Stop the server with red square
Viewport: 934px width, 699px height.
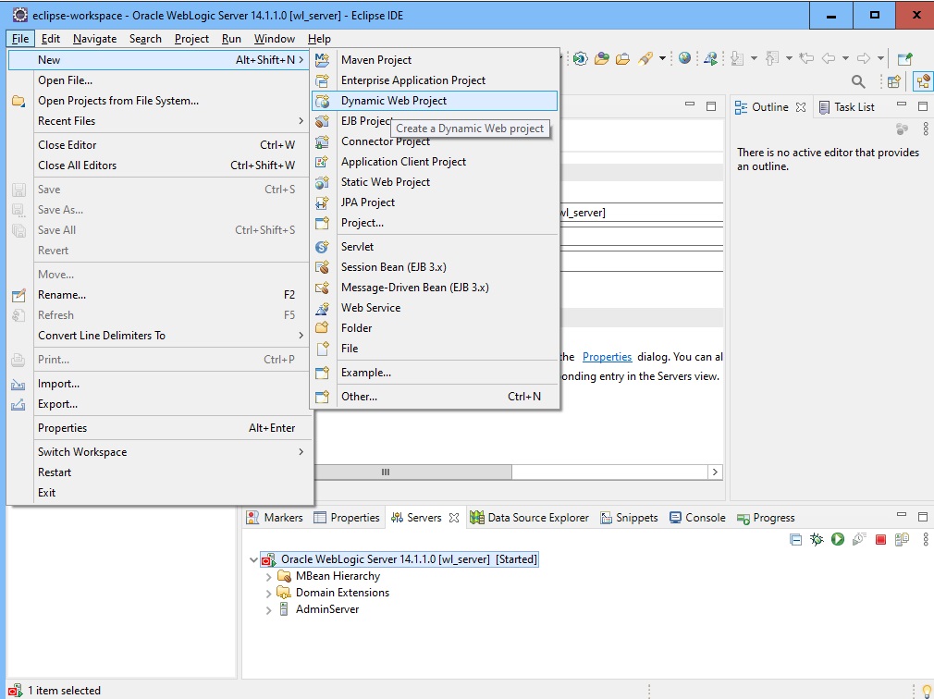pyautogui.click(x=880, y=539)
